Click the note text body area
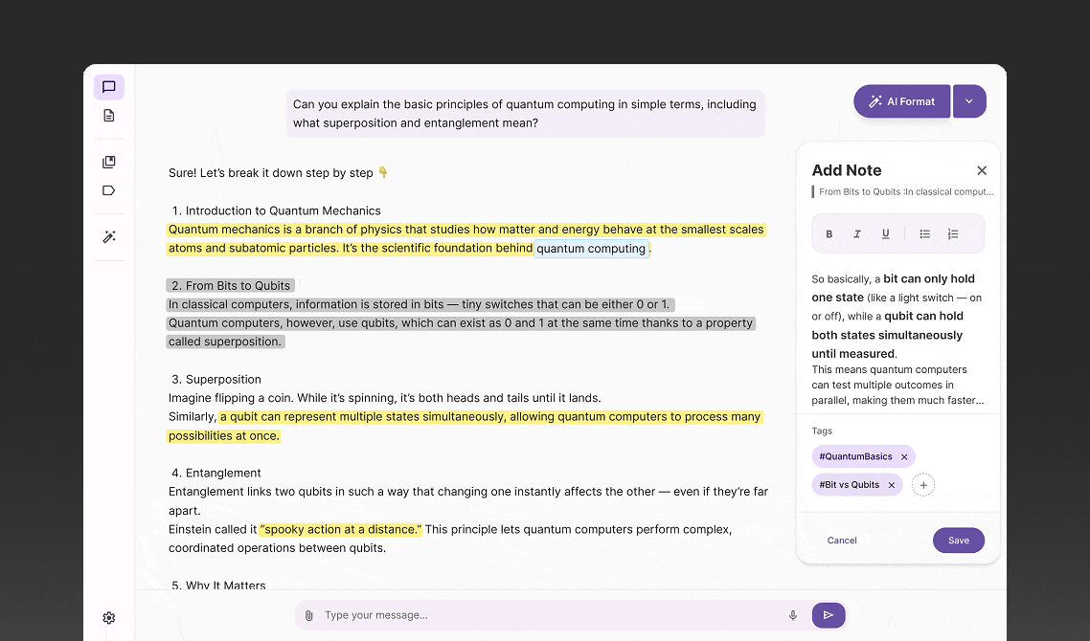Screen dimensions: 1090x641 coord(897,339)
